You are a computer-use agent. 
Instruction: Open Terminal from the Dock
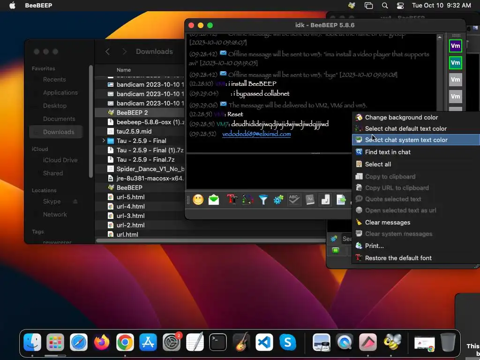click(218, 342)
